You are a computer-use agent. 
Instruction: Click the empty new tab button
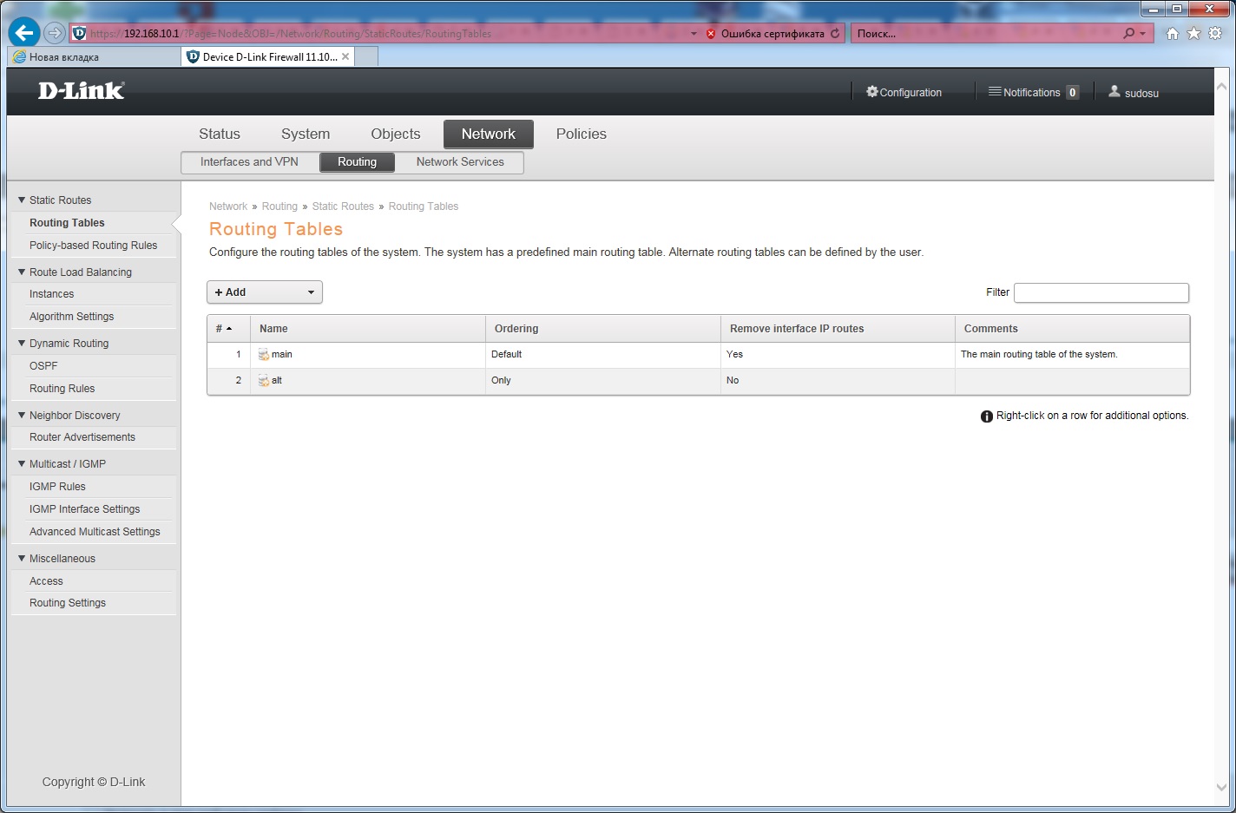click(367, 56)
